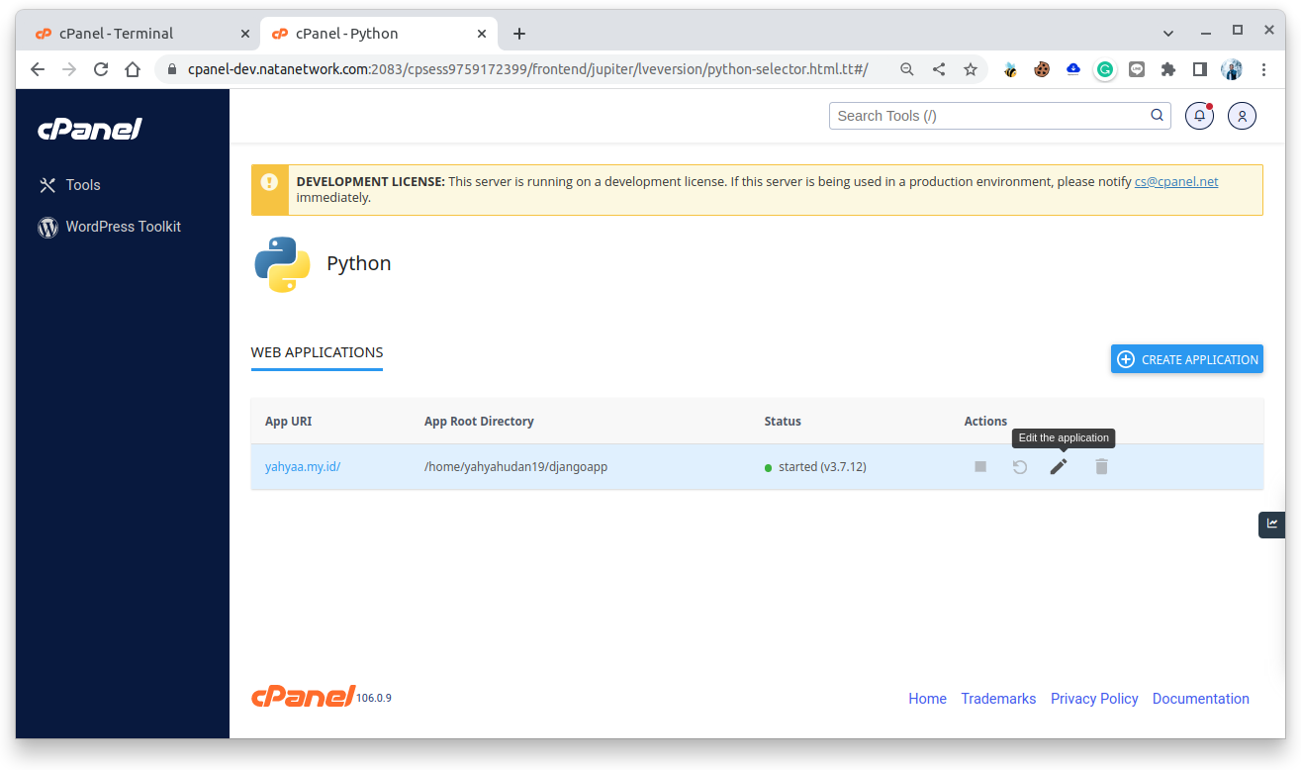1301x770 pixels.
Task: Click the CREATE APPLICATION button
Action: (1187, 359)
